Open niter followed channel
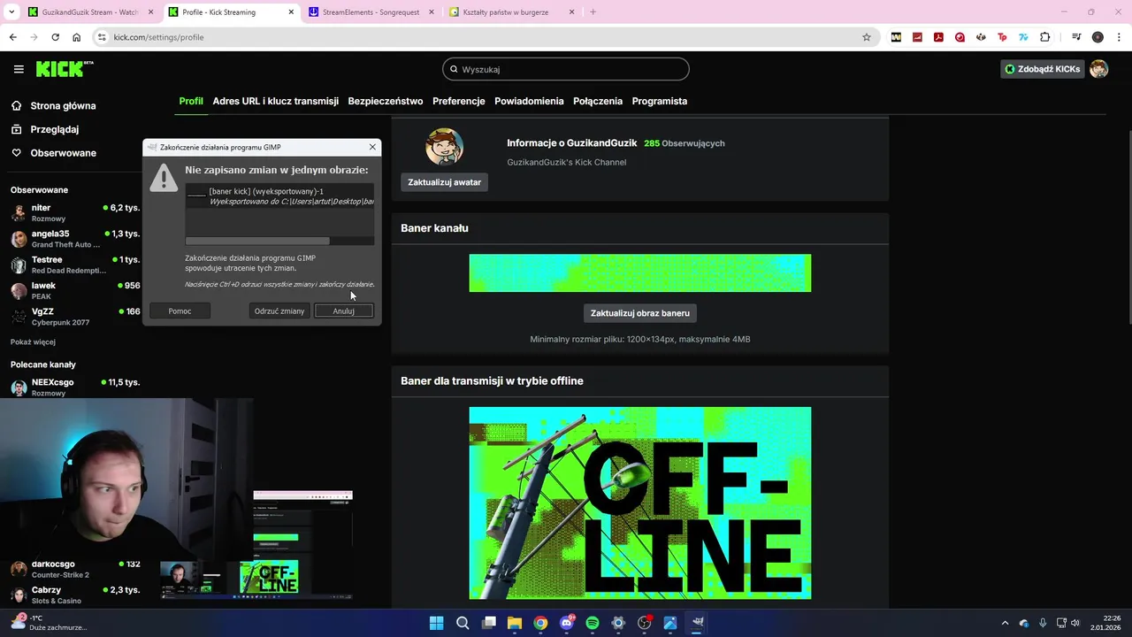Image resolution: width=1132 pixels, height=637 pixels. coord(75,212)
